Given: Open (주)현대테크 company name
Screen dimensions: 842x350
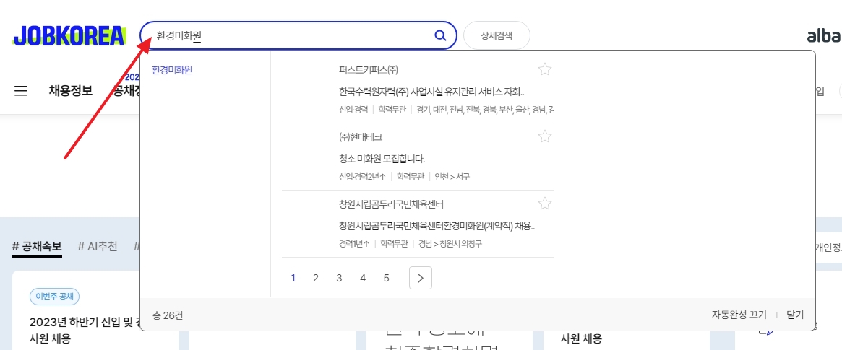Looking at the screenshot, I should click(x=361, y=136).
